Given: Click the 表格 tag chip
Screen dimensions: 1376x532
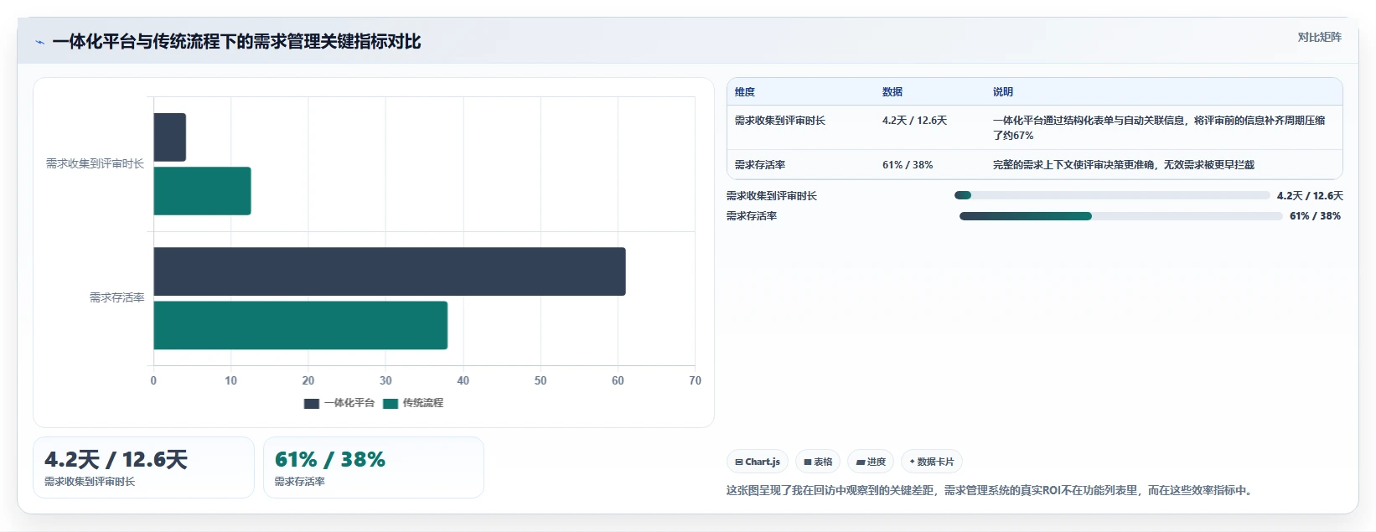Looking at the screenshot, I should tap(818, 462).
